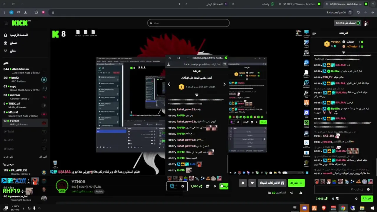The width and height of the screenshot is (377, 212).
Task: Collapse show less following channels
Action: [43, 157]
